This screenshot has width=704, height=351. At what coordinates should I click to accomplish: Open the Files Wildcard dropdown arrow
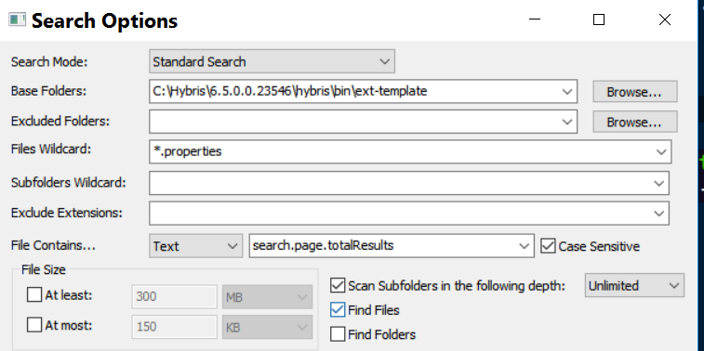[x=661, y=152]
